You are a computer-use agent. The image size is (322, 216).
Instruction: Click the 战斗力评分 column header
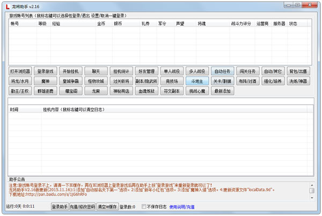pyautogui.click(x=240, y=24)
